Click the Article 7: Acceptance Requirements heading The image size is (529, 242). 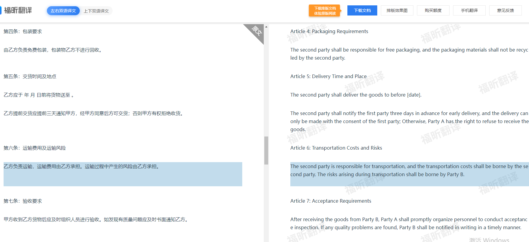pos(331,201)
